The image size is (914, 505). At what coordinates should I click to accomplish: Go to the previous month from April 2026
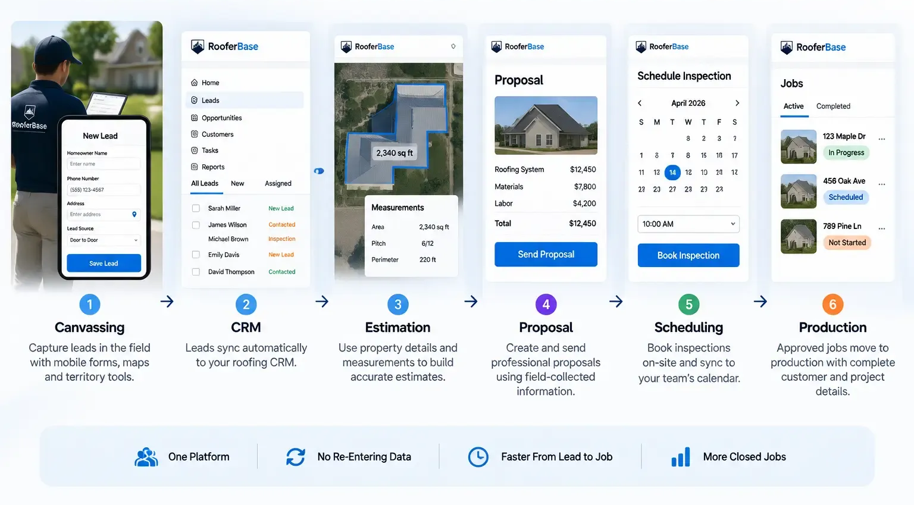tap(640, 103)
